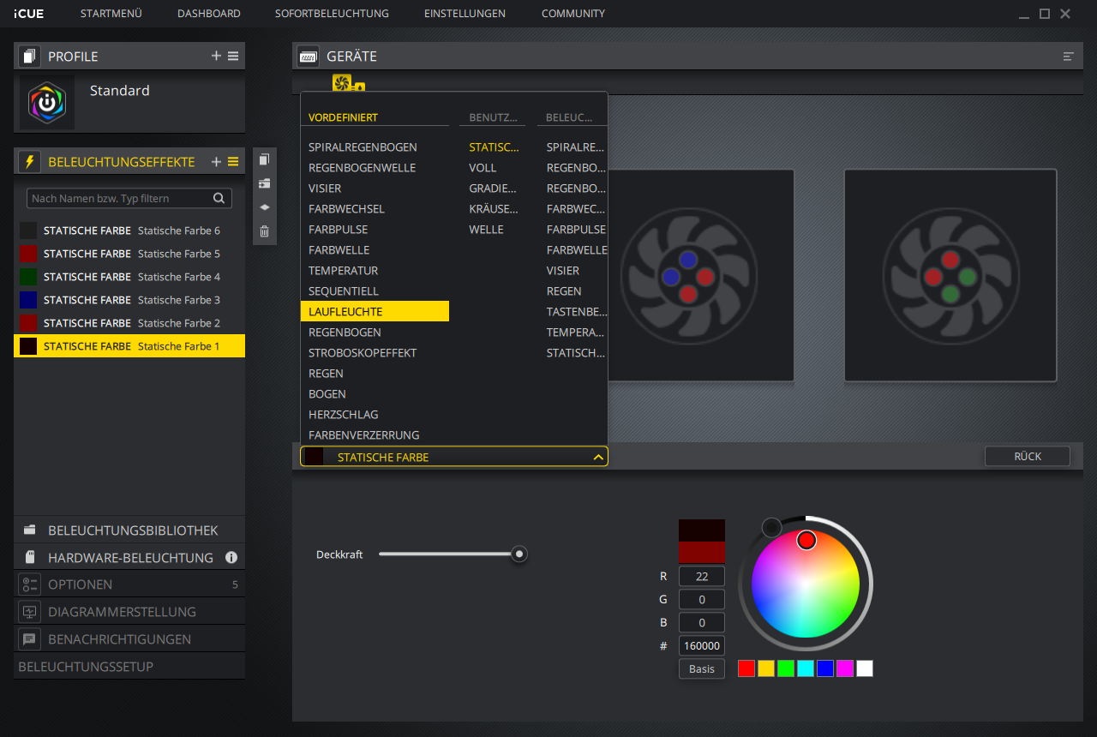Switch to the Benutz... effects tab
This screenshot has height=737, width=1097.
493,117
